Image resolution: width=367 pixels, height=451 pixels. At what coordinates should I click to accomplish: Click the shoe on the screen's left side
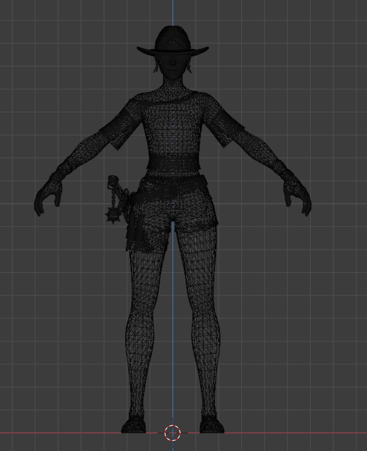[134, 424]
